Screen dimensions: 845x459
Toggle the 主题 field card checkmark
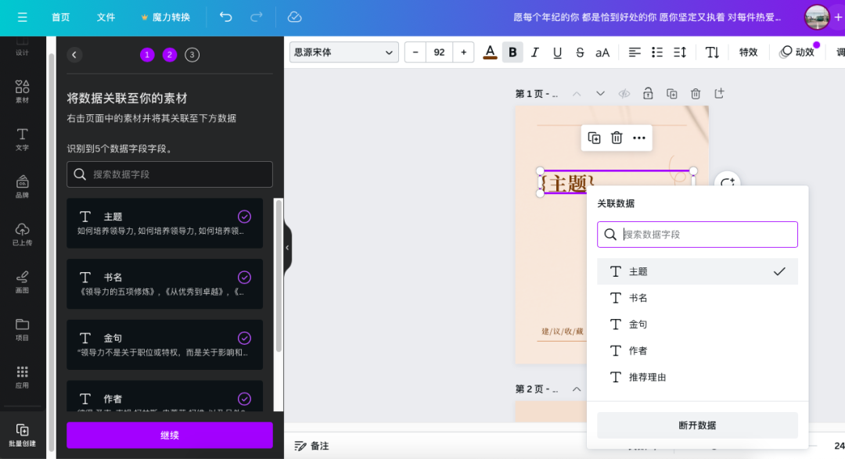(244, 217)
